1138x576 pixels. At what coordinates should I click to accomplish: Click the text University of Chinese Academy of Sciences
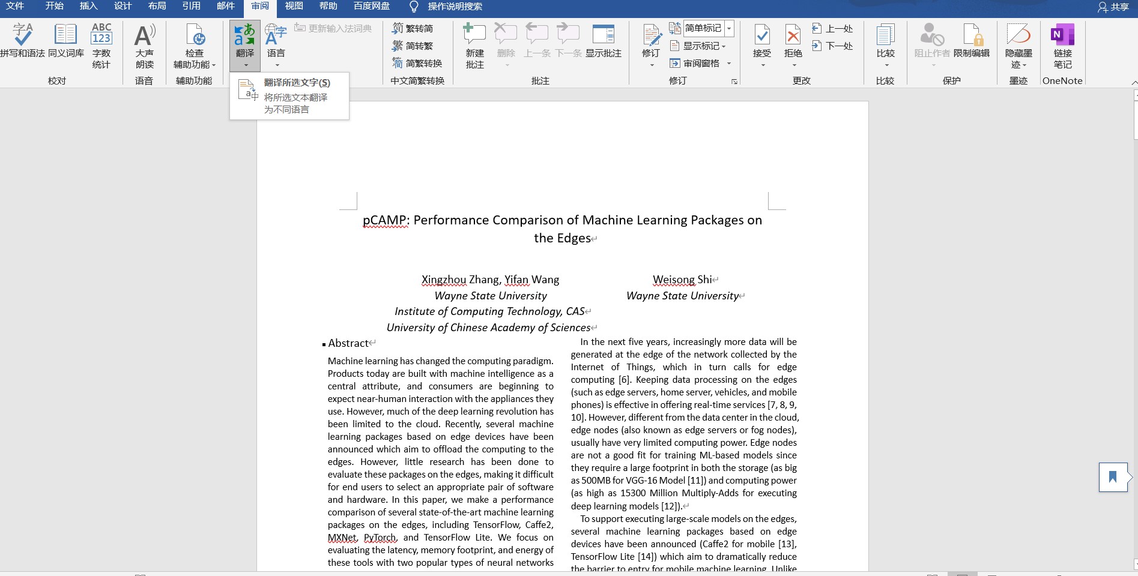(488, 328)
